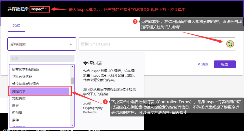The height and width of the screenshot is (131, 244).
Task: Select 语种 from the field list
Action: pos(15,120)
